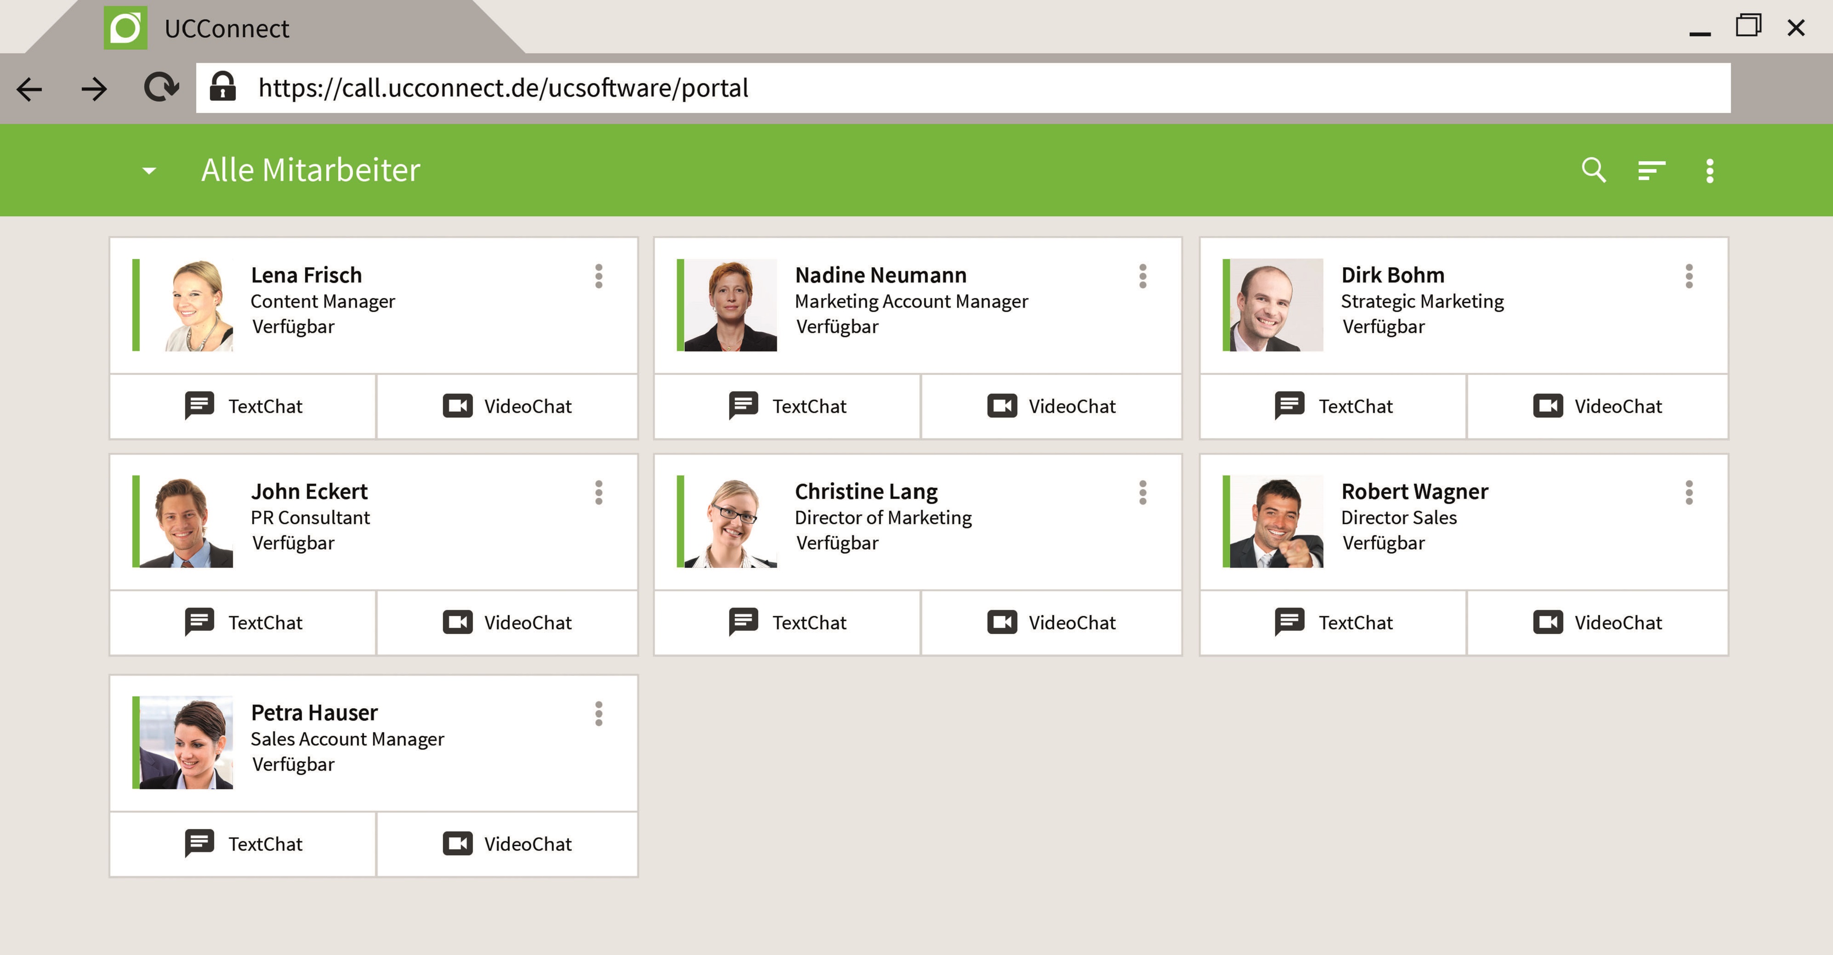This screenshot has height=955, width=1833.
Task: Open Lena Frisch card options menu
Action: tap(599, 276)
